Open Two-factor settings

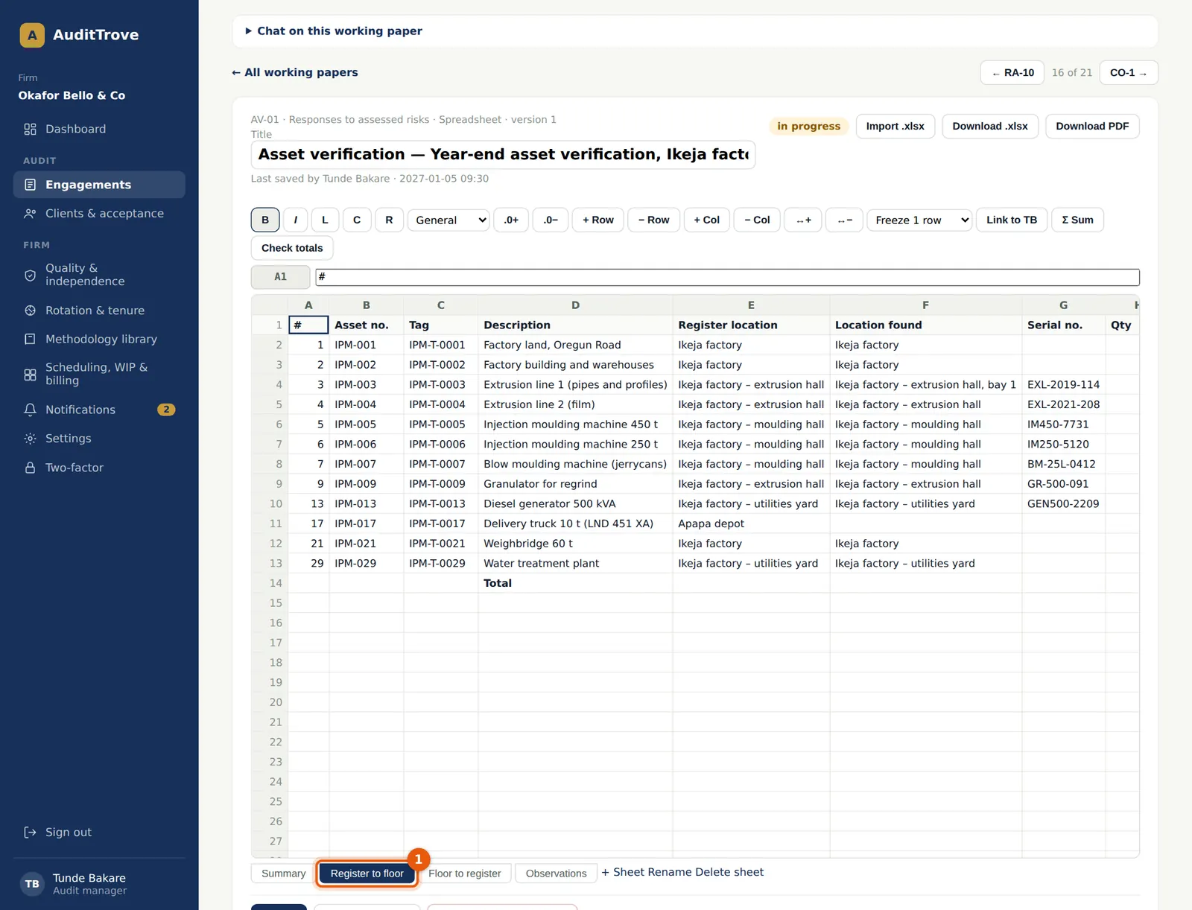pos(99,468)
